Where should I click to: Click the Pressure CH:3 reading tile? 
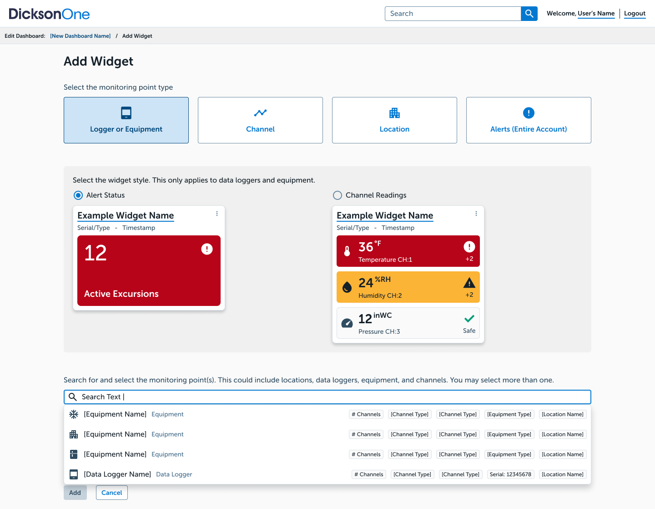[x=408, y=323]
